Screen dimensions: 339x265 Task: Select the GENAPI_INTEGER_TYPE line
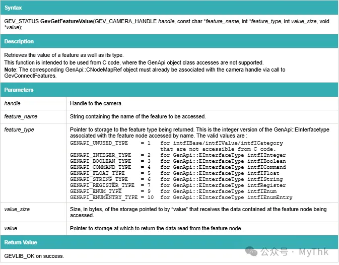[178, 155]
